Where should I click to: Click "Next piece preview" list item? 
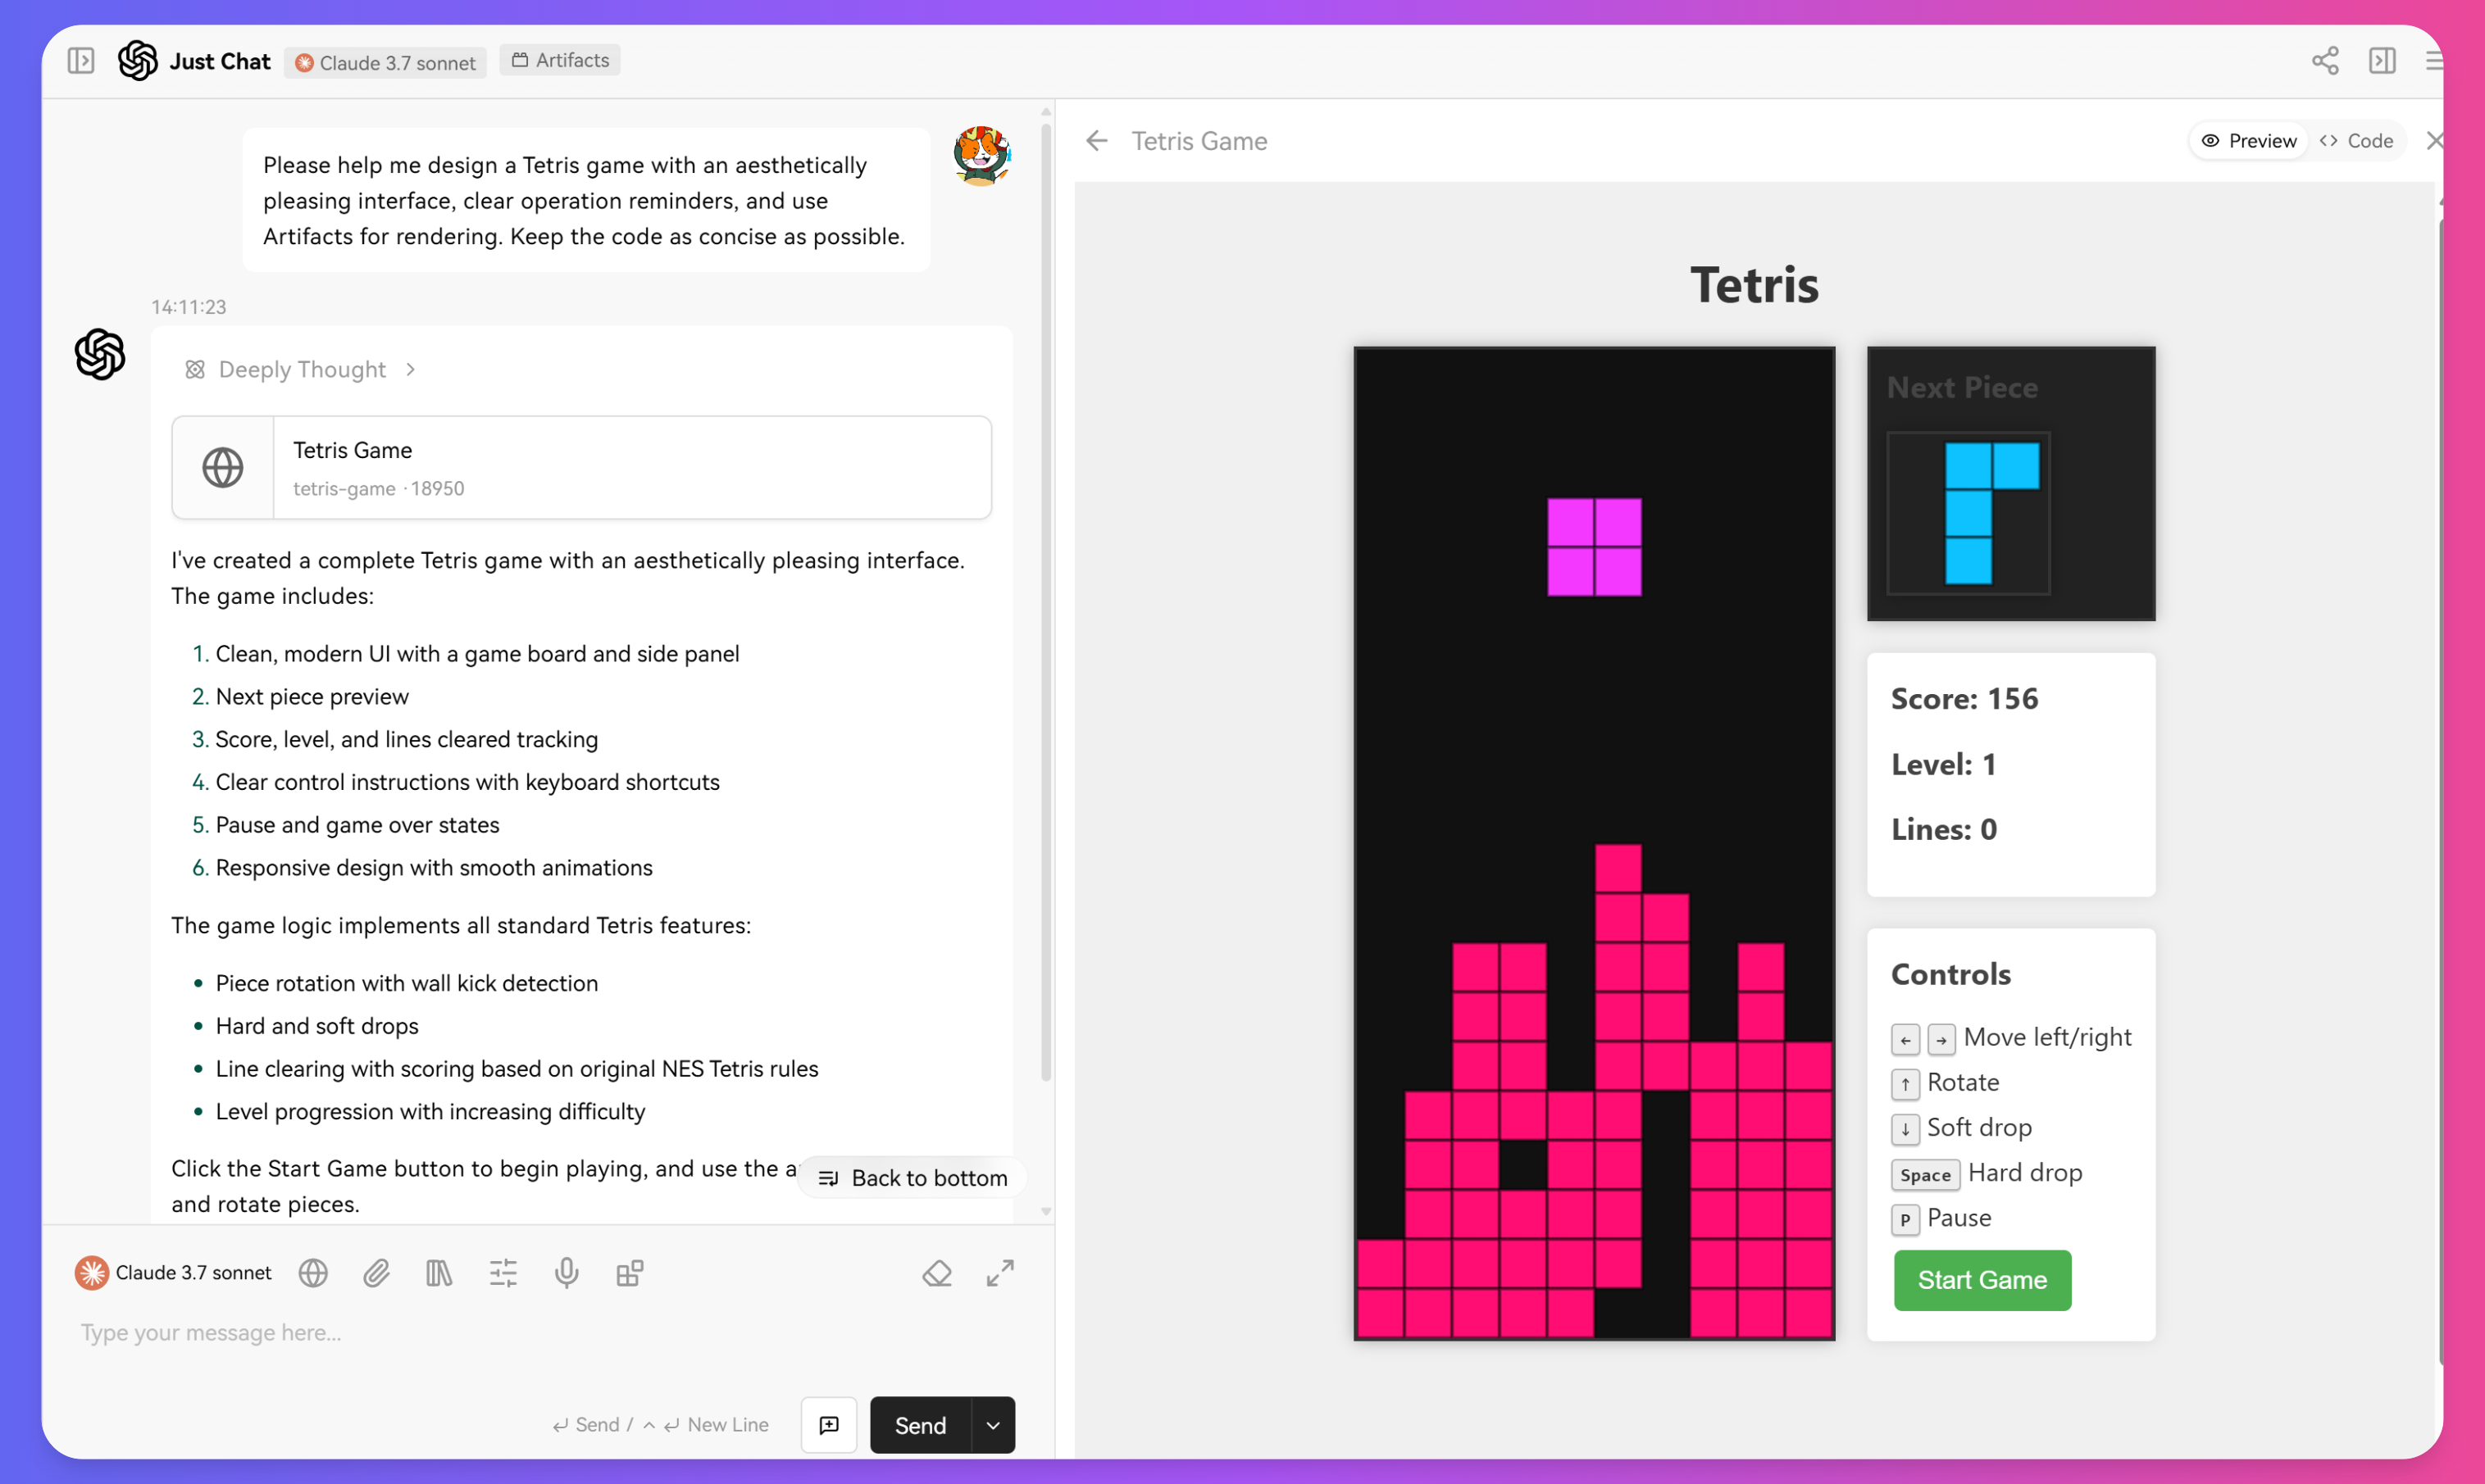point(311,696)
